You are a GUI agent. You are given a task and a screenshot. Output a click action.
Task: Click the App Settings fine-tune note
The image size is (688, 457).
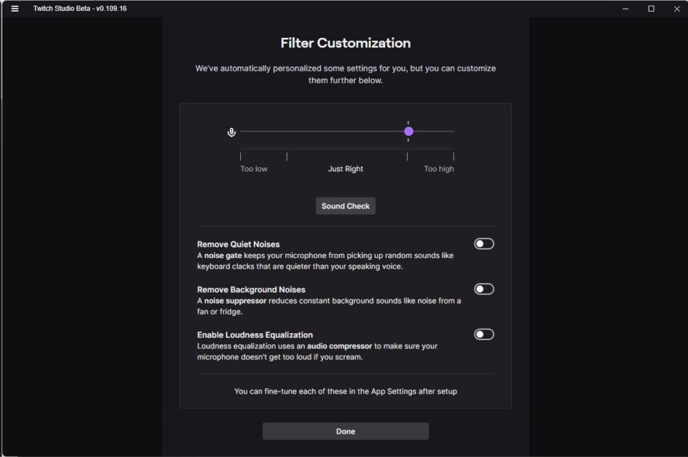pyautogui.click(x=345, y=391)
